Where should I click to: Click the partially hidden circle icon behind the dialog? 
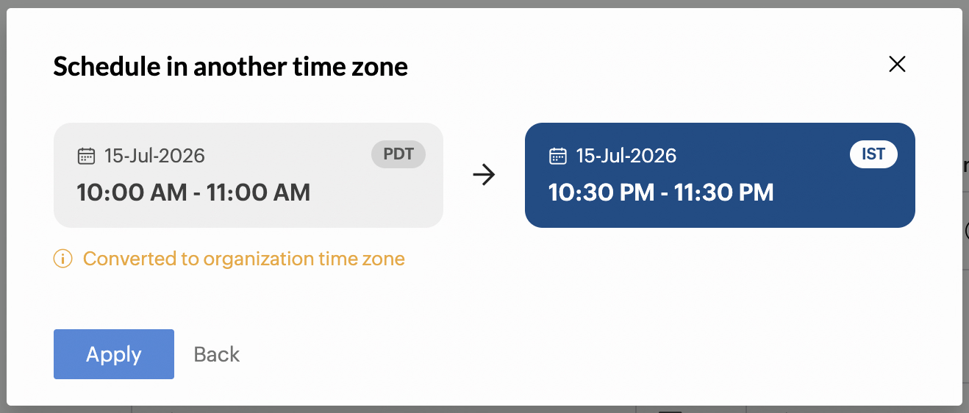[966, 231]
